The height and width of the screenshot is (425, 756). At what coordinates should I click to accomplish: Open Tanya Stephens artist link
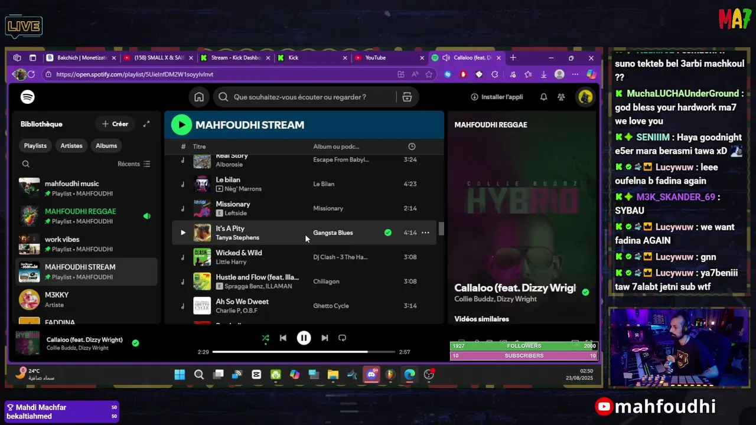pyautogui.click(x=237, y=237)
